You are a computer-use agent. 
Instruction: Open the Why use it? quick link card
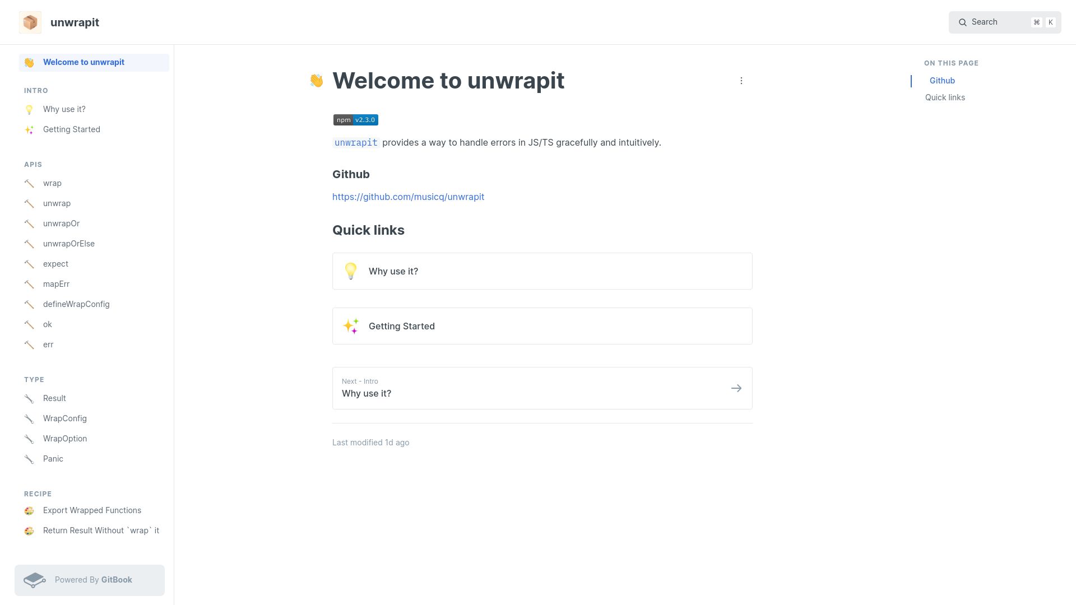(x=542, y=271)
